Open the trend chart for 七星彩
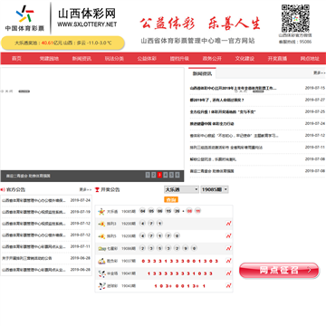The image size is (326, 326). (228, 248)
